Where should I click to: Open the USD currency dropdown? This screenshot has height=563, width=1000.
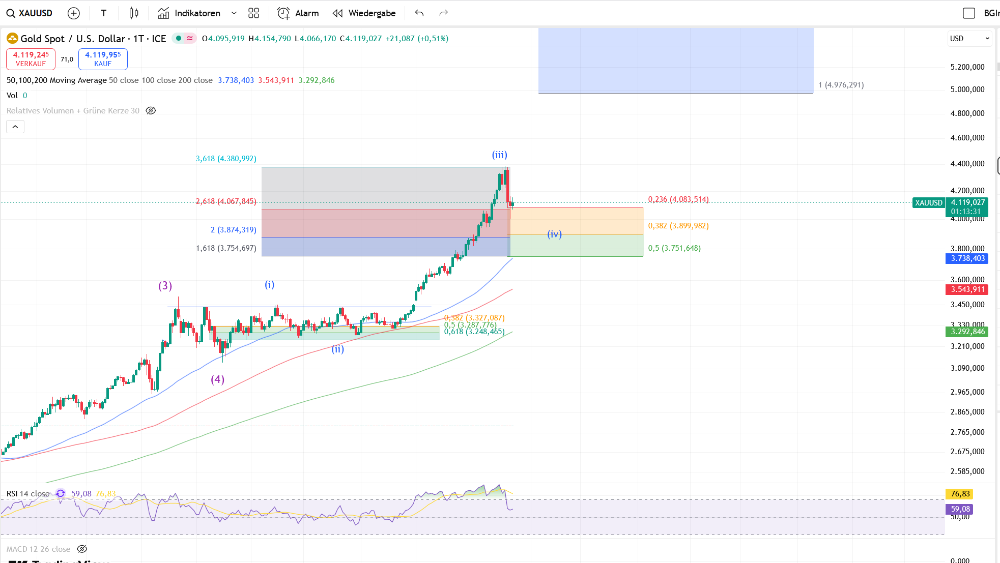[x=969, y=39]
